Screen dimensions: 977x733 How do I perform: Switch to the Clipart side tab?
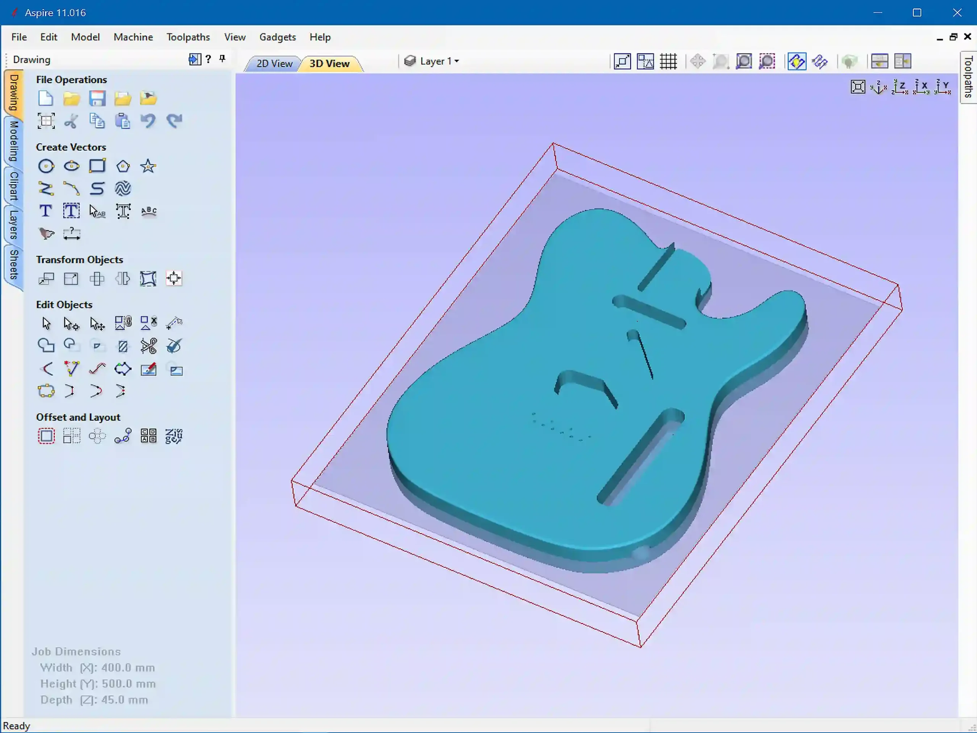coord(14,186)
